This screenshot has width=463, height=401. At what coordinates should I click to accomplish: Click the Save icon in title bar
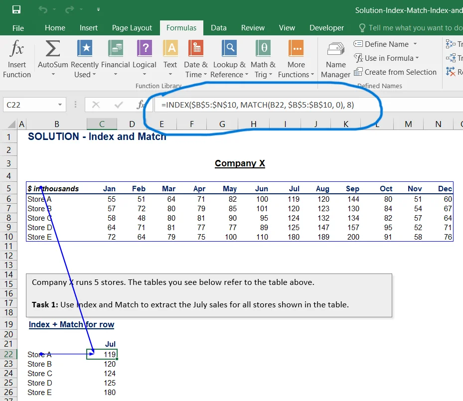pyautogui.click(x=16, y=9)
